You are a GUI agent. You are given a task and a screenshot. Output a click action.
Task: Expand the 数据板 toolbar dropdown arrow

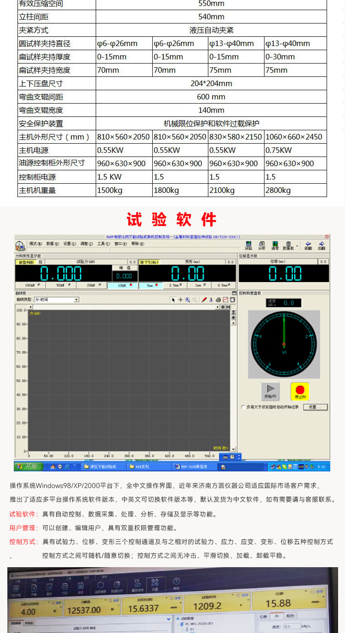click(x=297, y=246)
